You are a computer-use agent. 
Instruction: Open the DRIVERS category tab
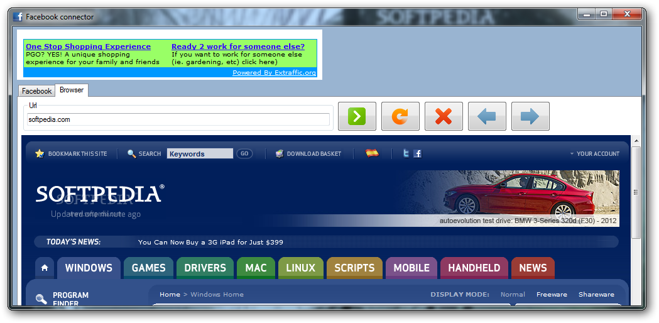click(205, 268)
